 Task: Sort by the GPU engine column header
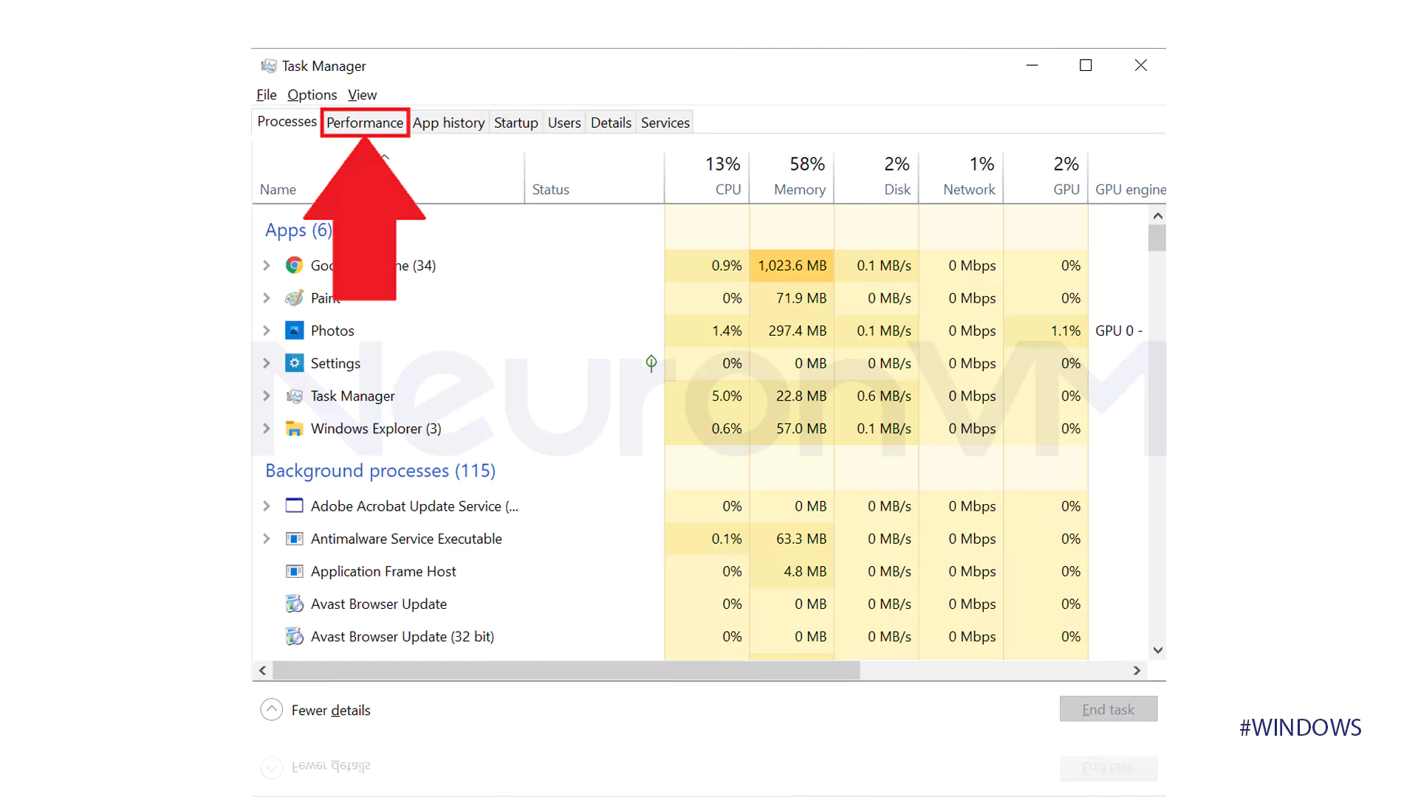point(1128,178)
